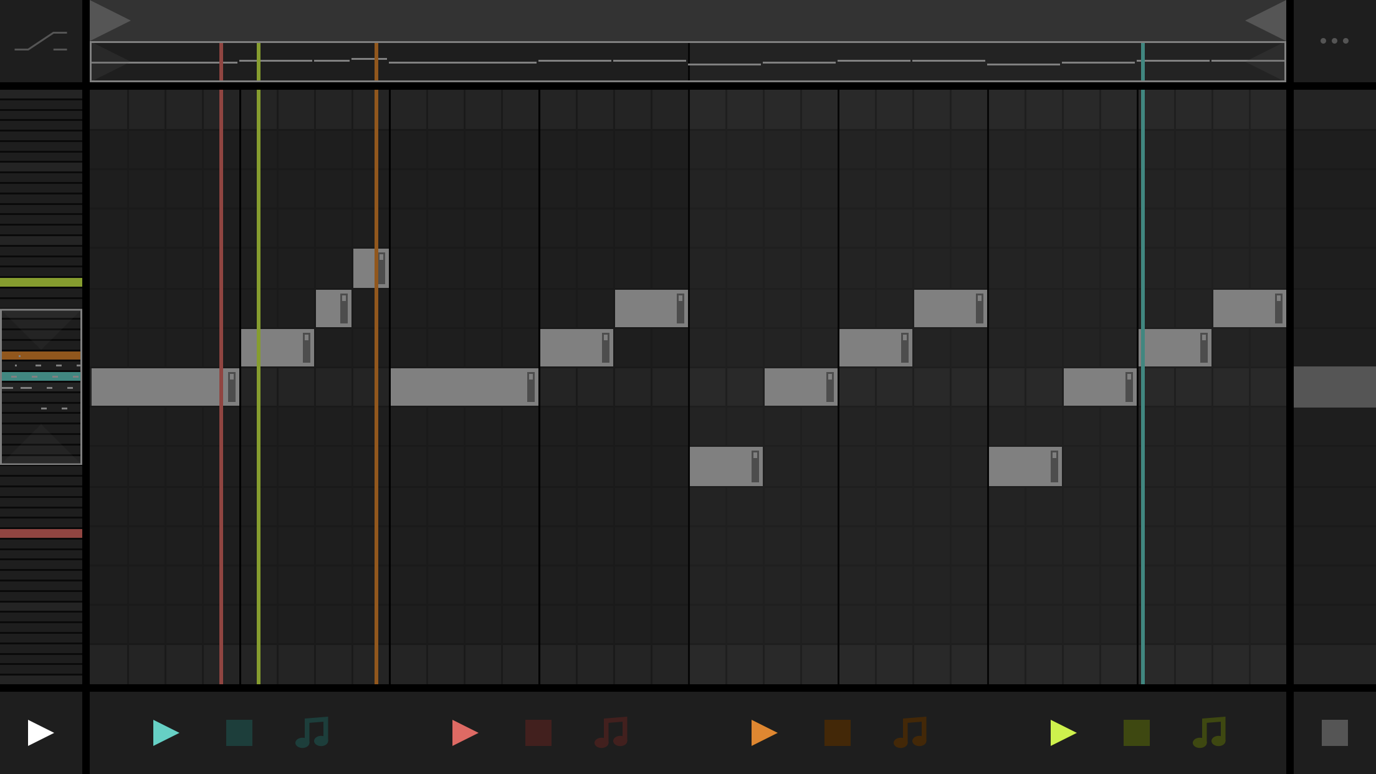Image resolution: width=1376 pixels, height=774 pixels.
Task: Select the orange music note icon
Action: (x=910, y=732)
